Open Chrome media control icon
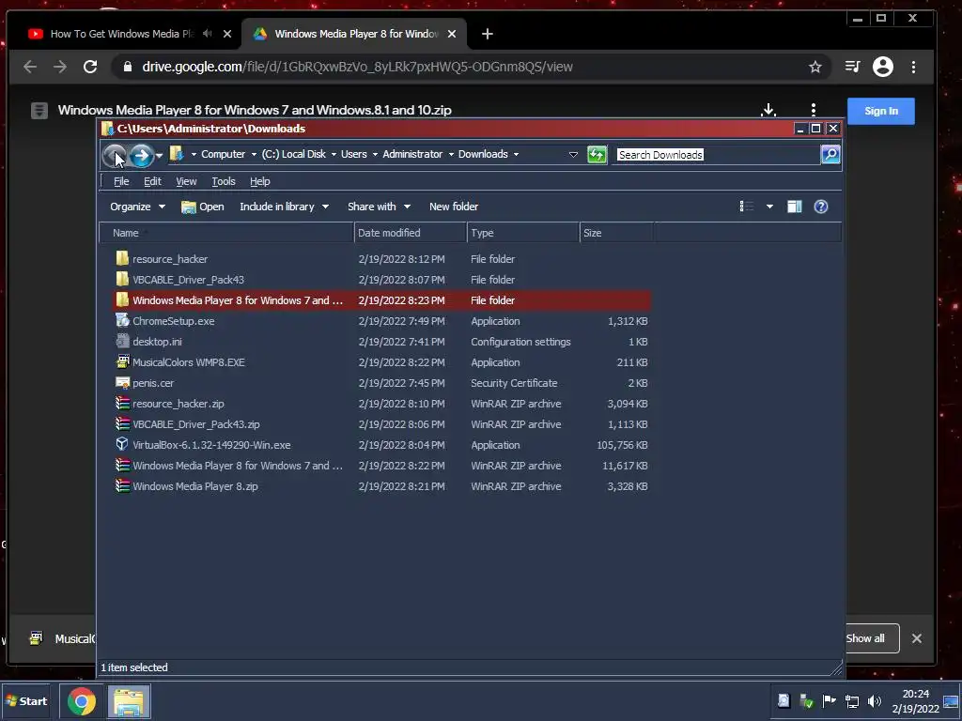The width and height of the screenshot is (962, 721). point(852,67)
